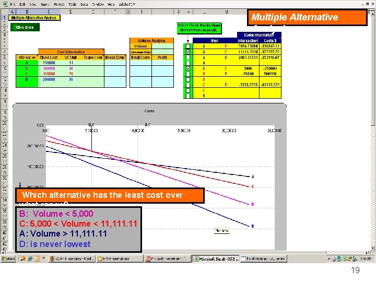Open the Format menu
The width and height of the screenshot is (376, 282).
pos(59,4)
